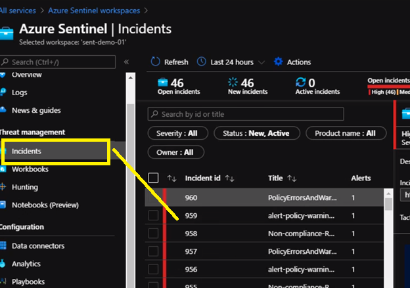Image resolution: width=410 pixels, height=290 pixels.
Task: Tick the checkbox for incident 958
Action: click(153, 234)
